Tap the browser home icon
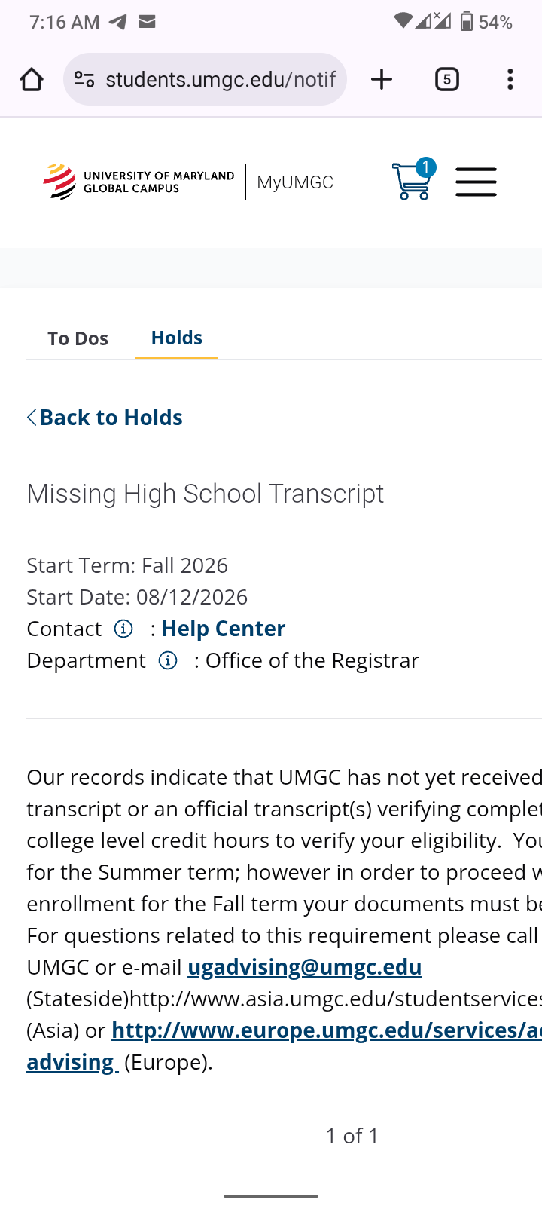Viewport: 542px width, 1206px height. [32, 79]
